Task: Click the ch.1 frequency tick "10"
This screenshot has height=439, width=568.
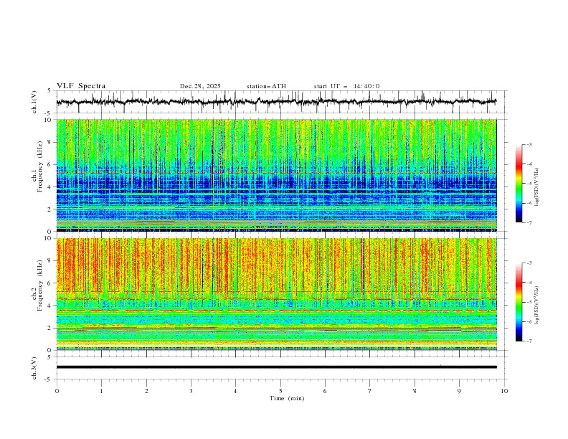Action: coord(48,120)
